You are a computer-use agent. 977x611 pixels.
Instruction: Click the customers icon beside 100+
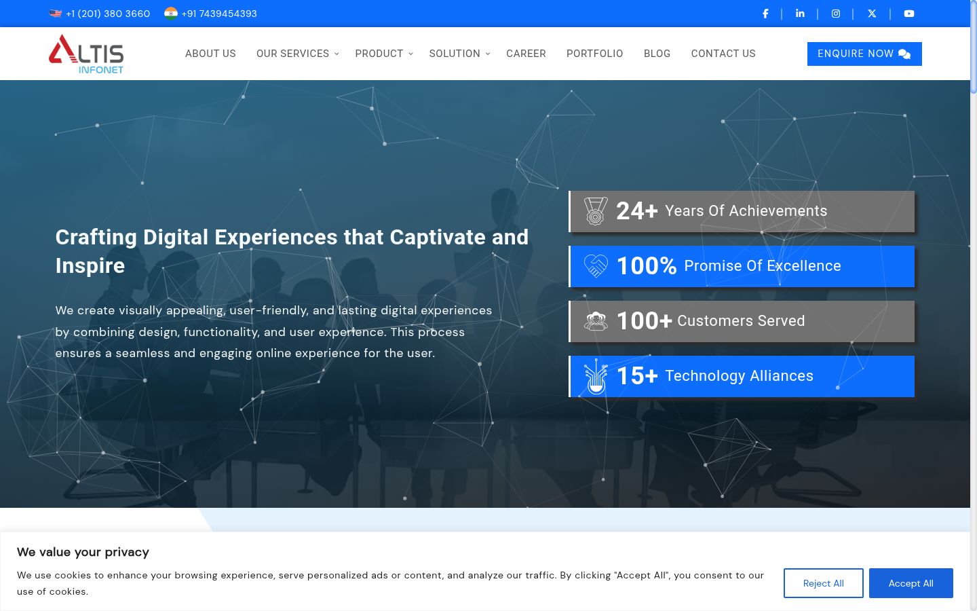596,321
